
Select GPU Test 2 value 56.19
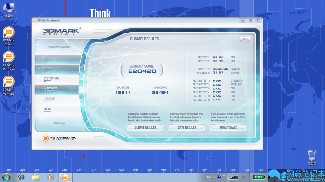(218, 61)
